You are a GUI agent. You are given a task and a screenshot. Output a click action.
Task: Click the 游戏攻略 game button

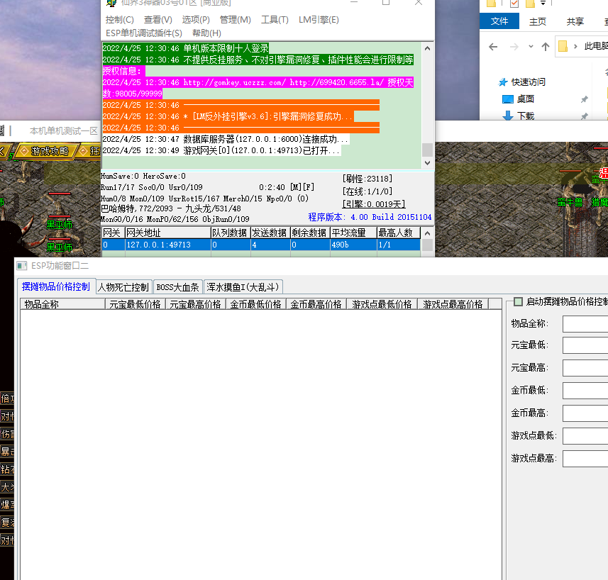coord(49,151)
